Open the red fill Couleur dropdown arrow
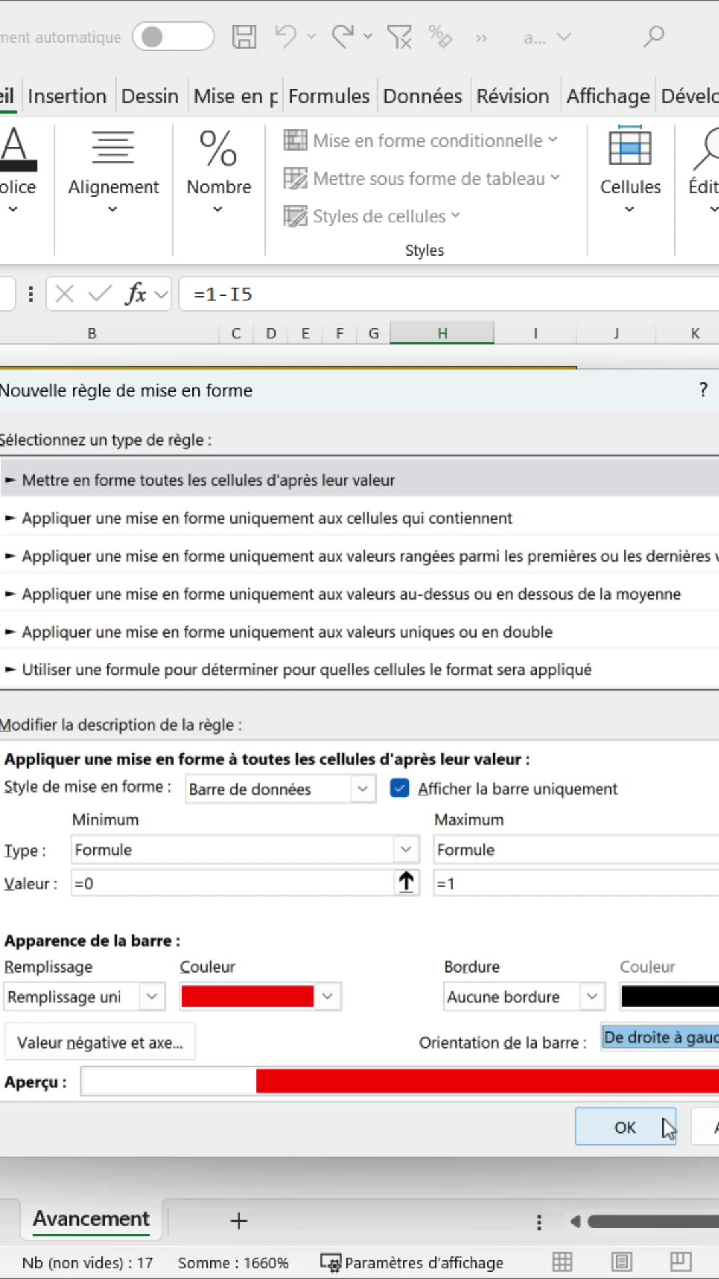Screen dimensions: 719x1279 tap(327, 997)
